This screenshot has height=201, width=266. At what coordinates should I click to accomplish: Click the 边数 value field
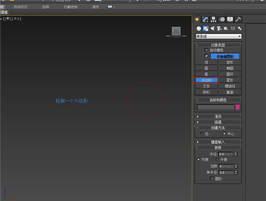tap(227, 166)
